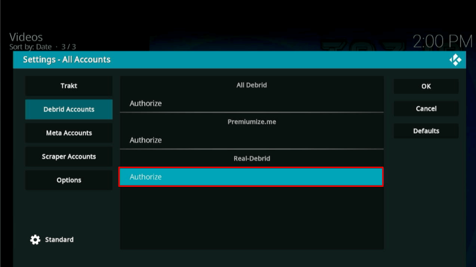Click the Settings - All Accounts title
Image resolution: width=476 pixels, height=267 pixels.
(67, 60)
